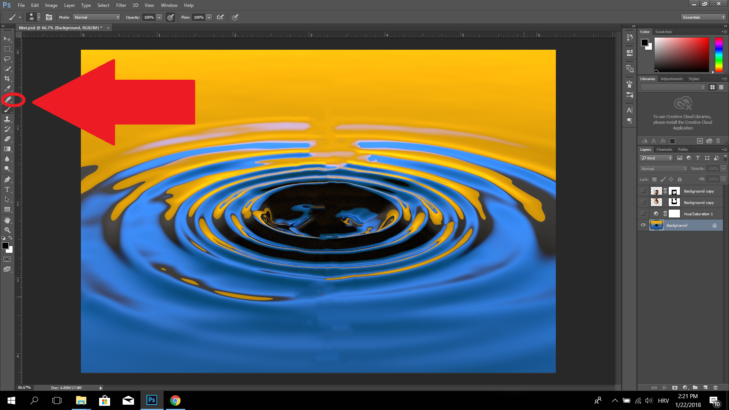The image size is (729, 410).
Task: Select the Zoom tool
Action: 7,230
